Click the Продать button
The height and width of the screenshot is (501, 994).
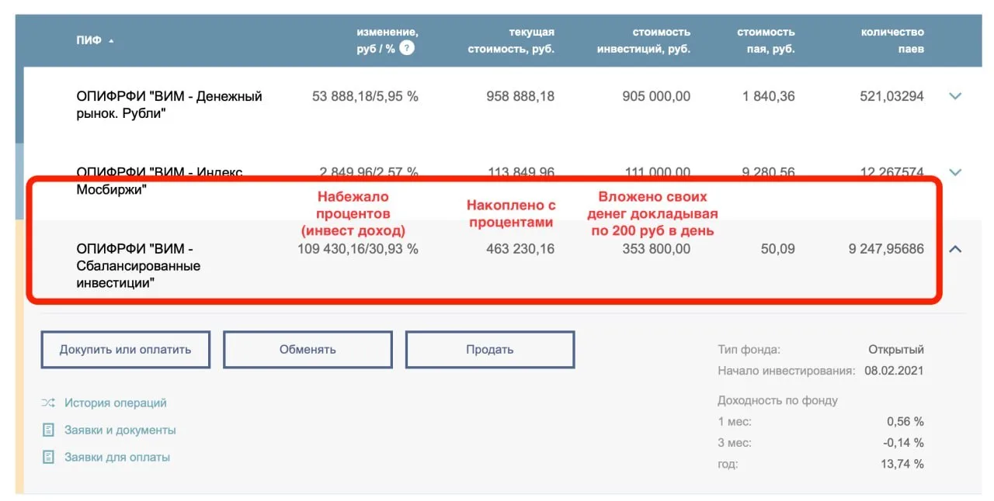click(490, 349)
